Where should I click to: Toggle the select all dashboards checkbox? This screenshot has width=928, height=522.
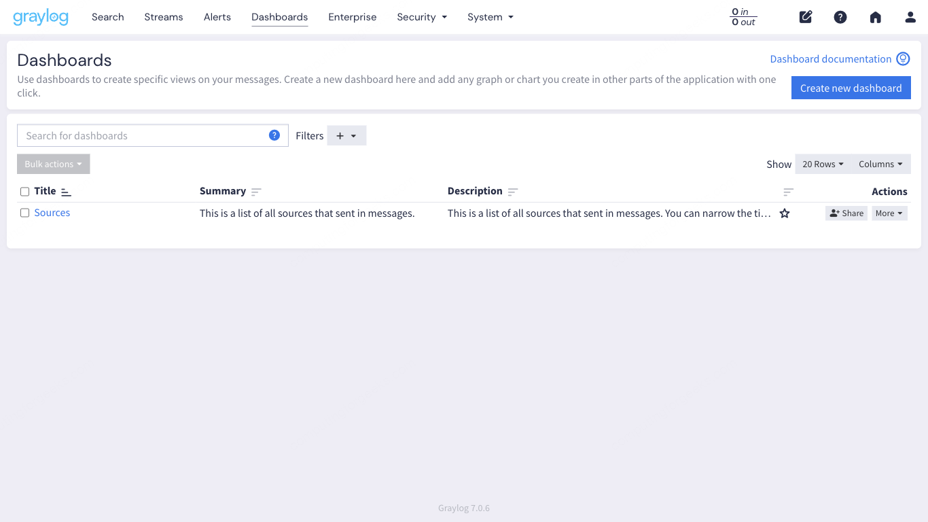click(25, 192)
